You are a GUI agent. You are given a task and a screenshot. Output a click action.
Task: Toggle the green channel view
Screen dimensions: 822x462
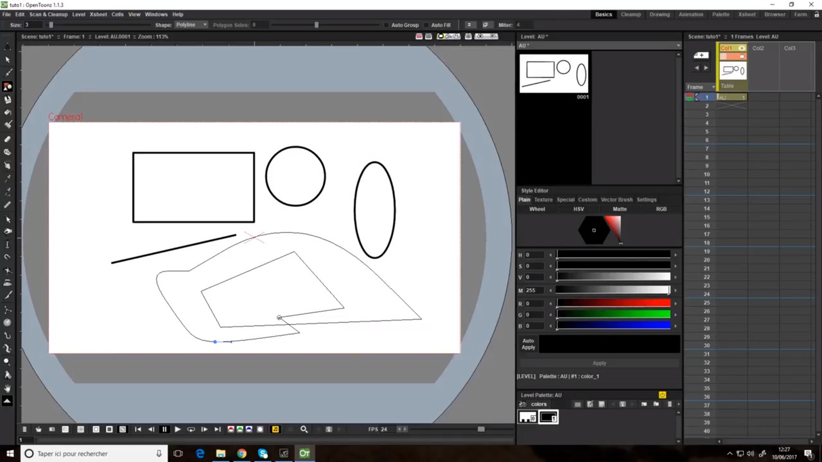pyautogui.click(x=240, y=429)
